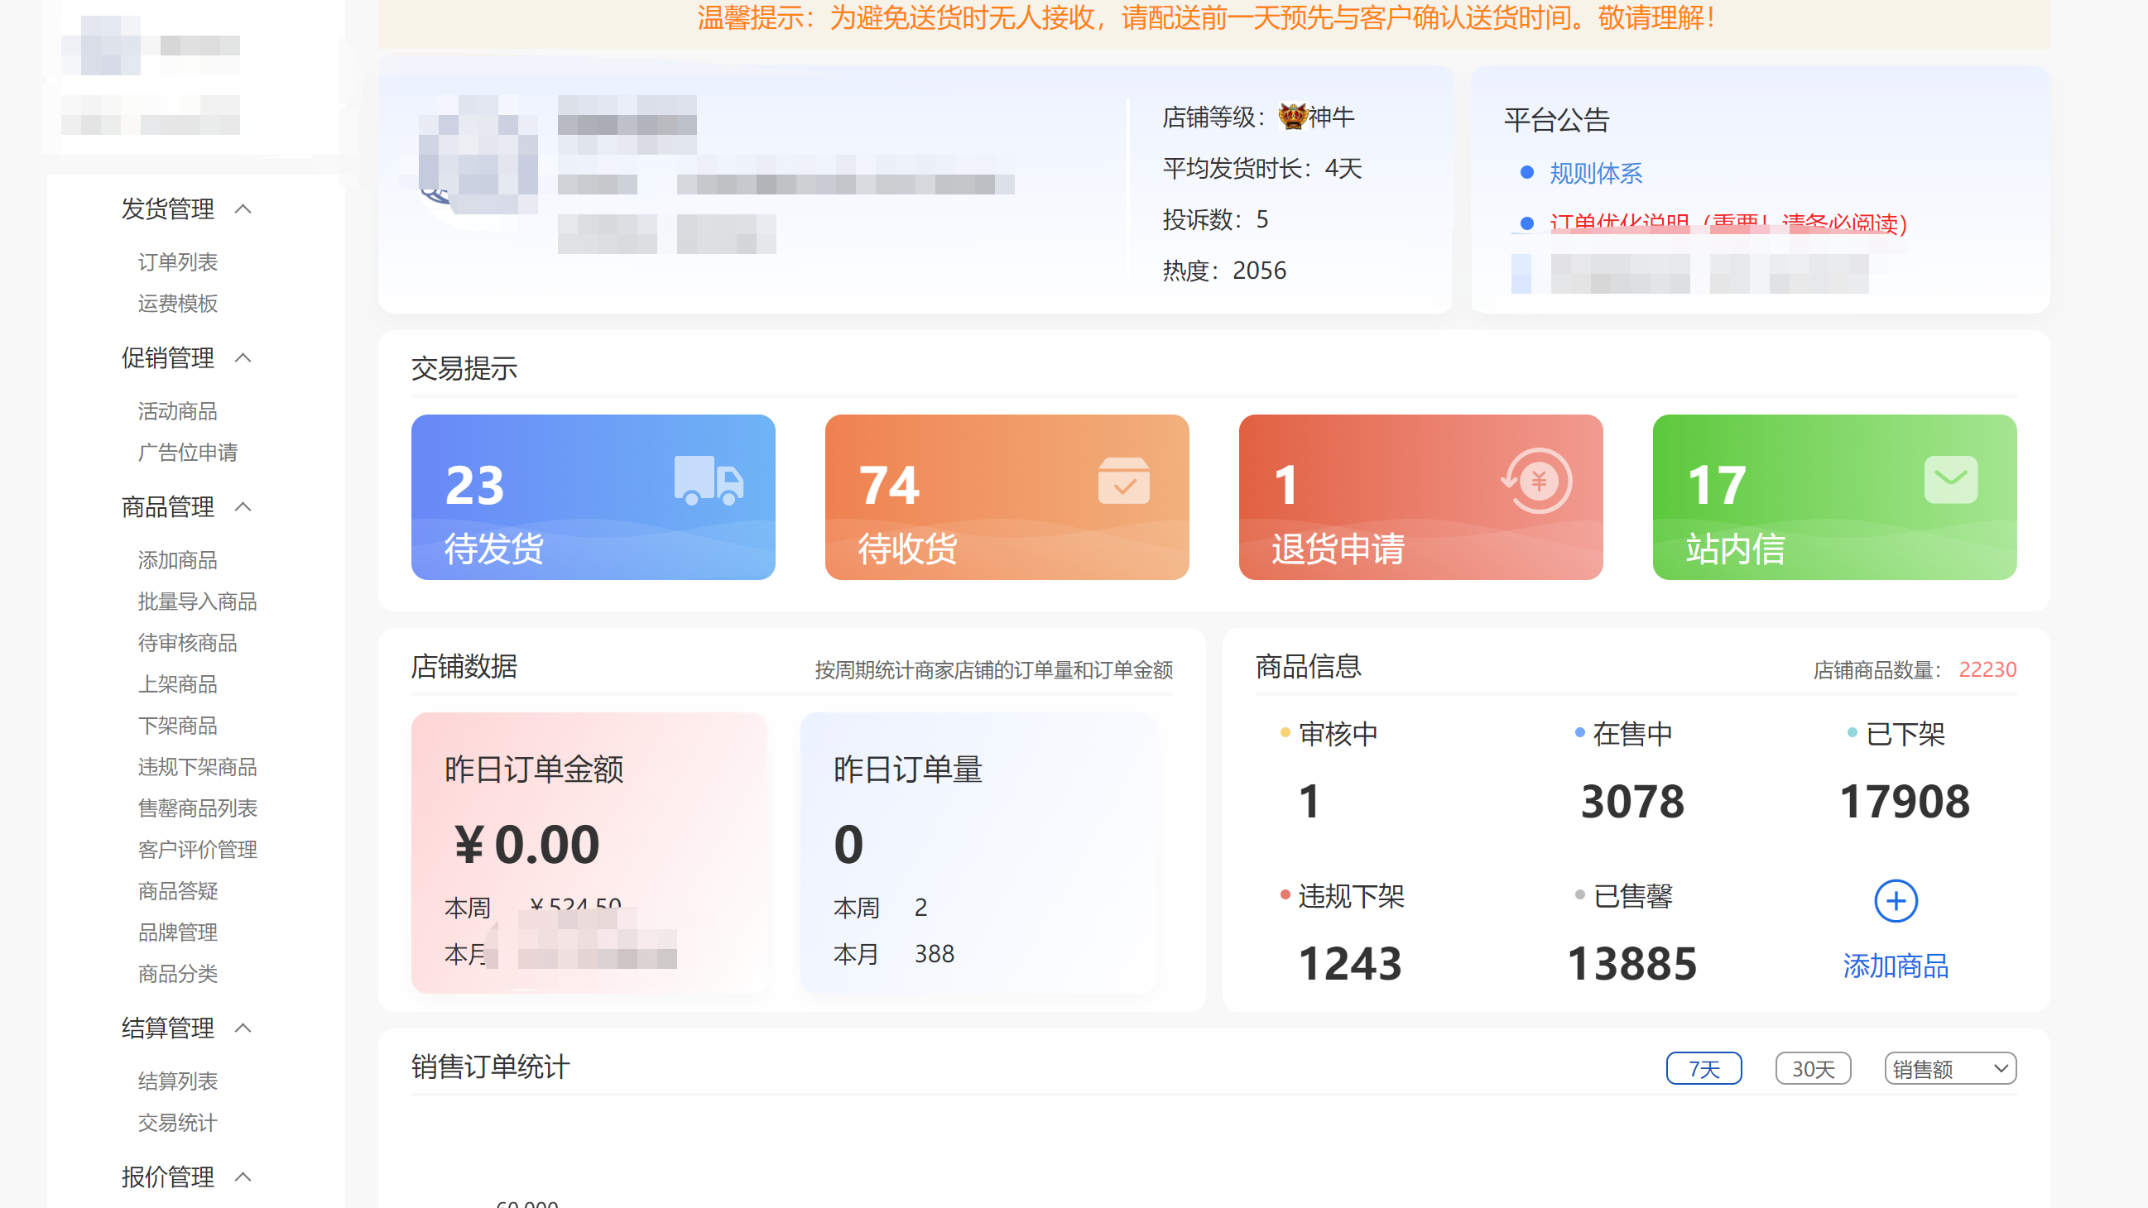Click the 在售中 count 3078
Viewport: 2148px width, 1208px height.
click(1631, 802)
